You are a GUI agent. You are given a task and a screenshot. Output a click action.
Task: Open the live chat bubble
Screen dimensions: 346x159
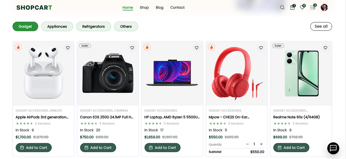coord(333,148)
